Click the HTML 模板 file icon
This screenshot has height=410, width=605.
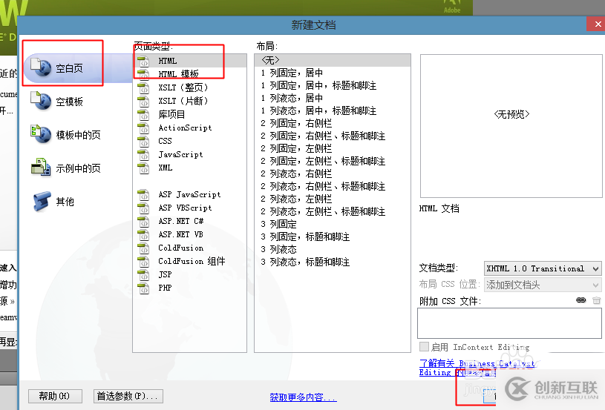click(143, 74)
